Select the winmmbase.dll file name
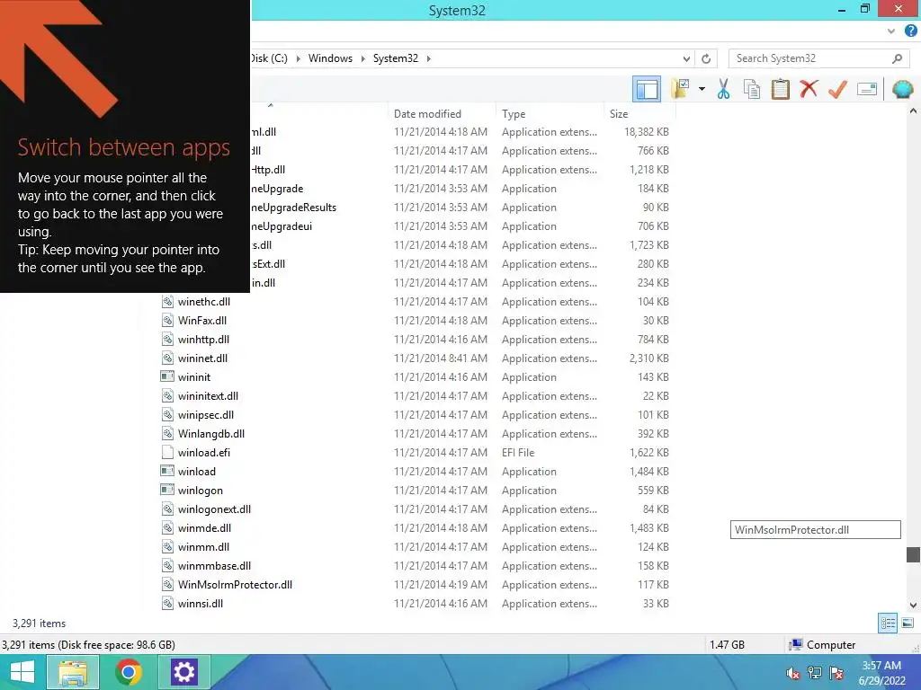 pyautogui.click(x=214, y=566)
